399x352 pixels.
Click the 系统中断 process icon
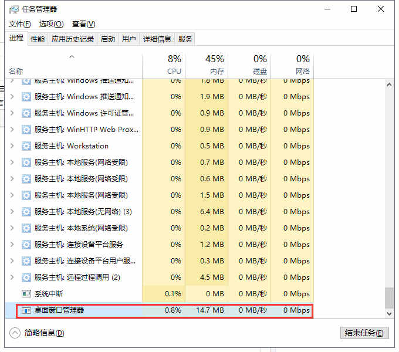point(26,294)
